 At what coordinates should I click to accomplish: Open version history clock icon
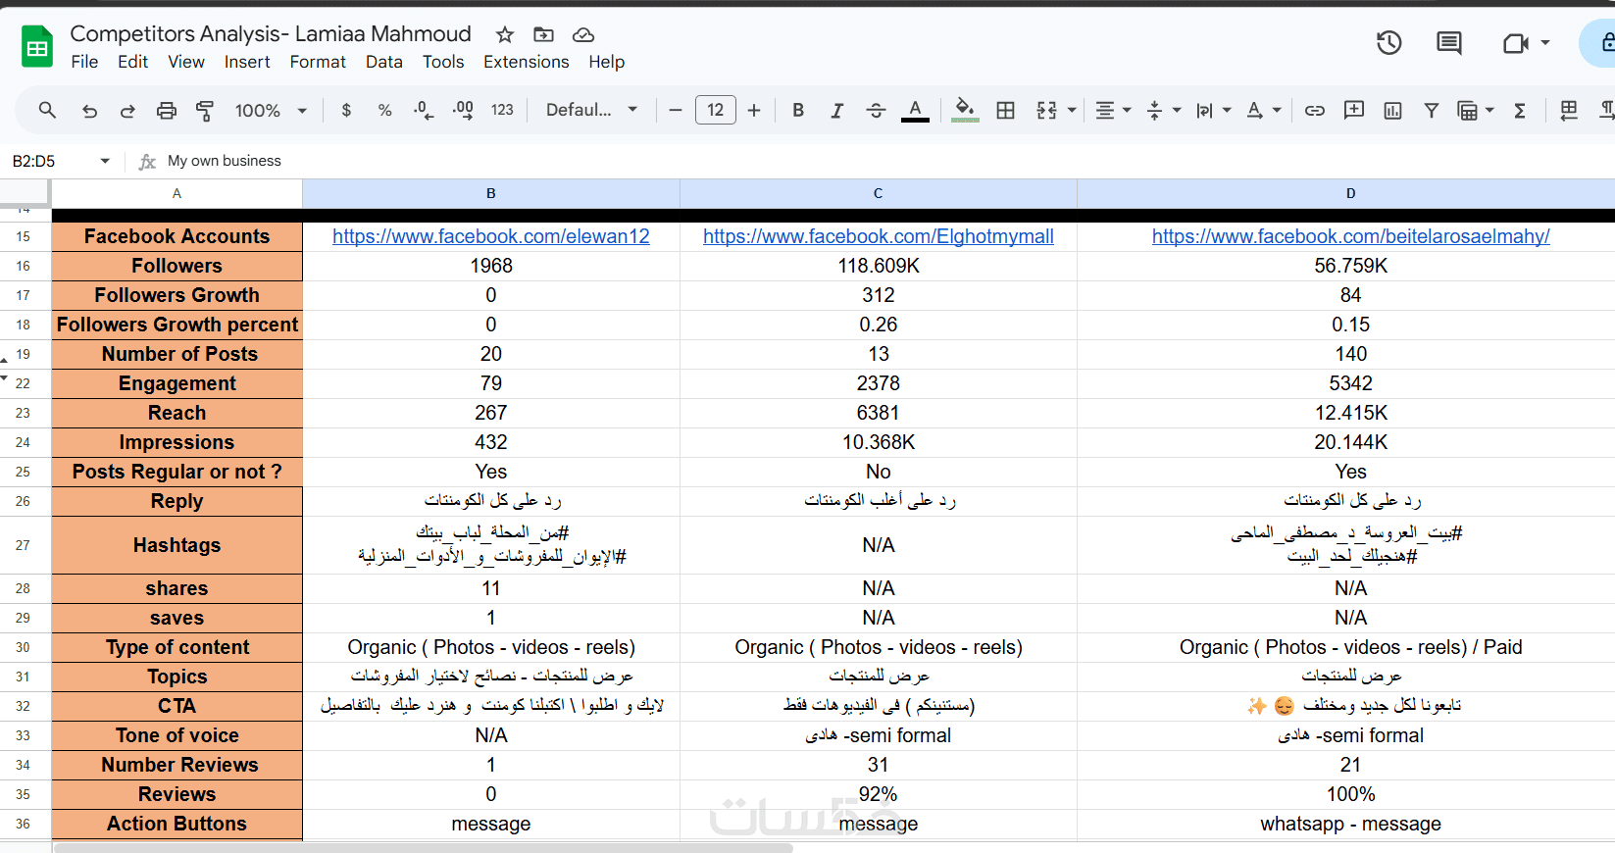[x=1389, y=43]
